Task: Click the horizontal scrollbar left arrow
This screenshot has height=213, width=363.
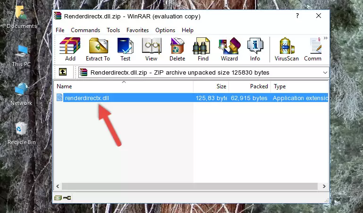Action: (58, 186)
